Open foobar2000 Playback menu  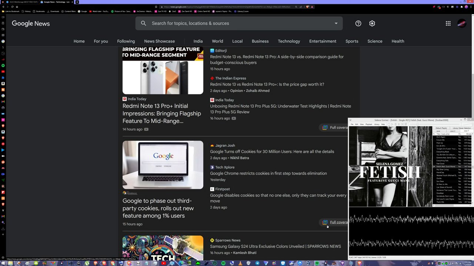click(369, 124)
